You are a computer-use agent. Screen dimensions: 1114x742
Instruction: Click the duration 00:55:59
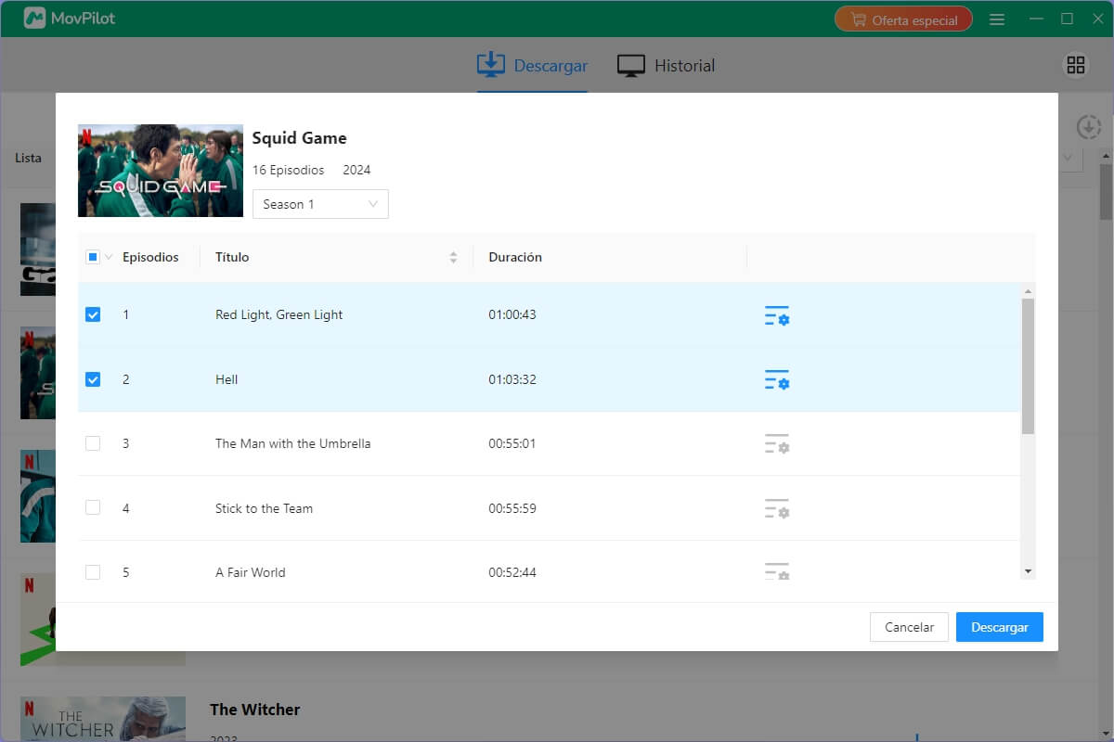[x=512, y=508]
